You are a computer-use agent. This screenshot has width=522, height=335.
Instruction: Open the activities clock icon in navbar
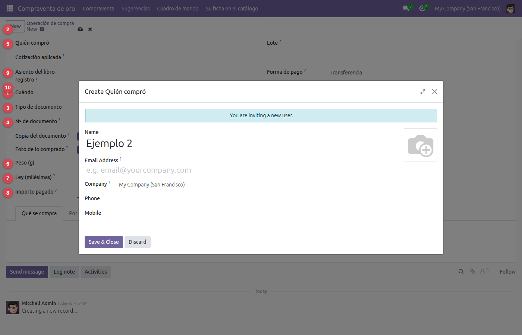pyautogui.click(x=422, y=8)
